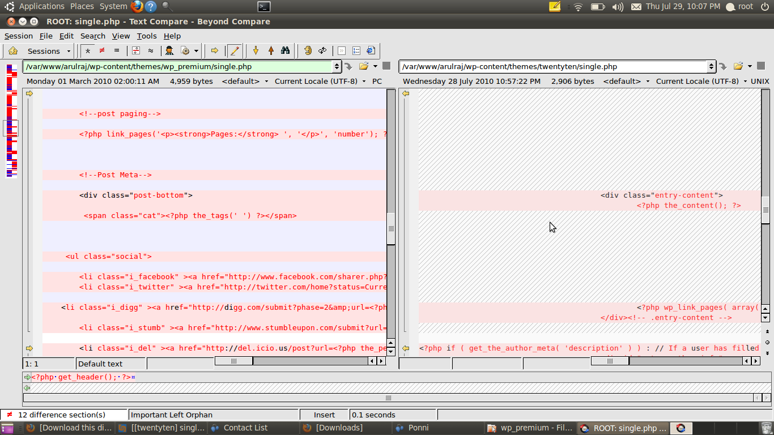This screenshot has width=774, height=435.
Task: Open the View menu
Action: click(121, 36)
